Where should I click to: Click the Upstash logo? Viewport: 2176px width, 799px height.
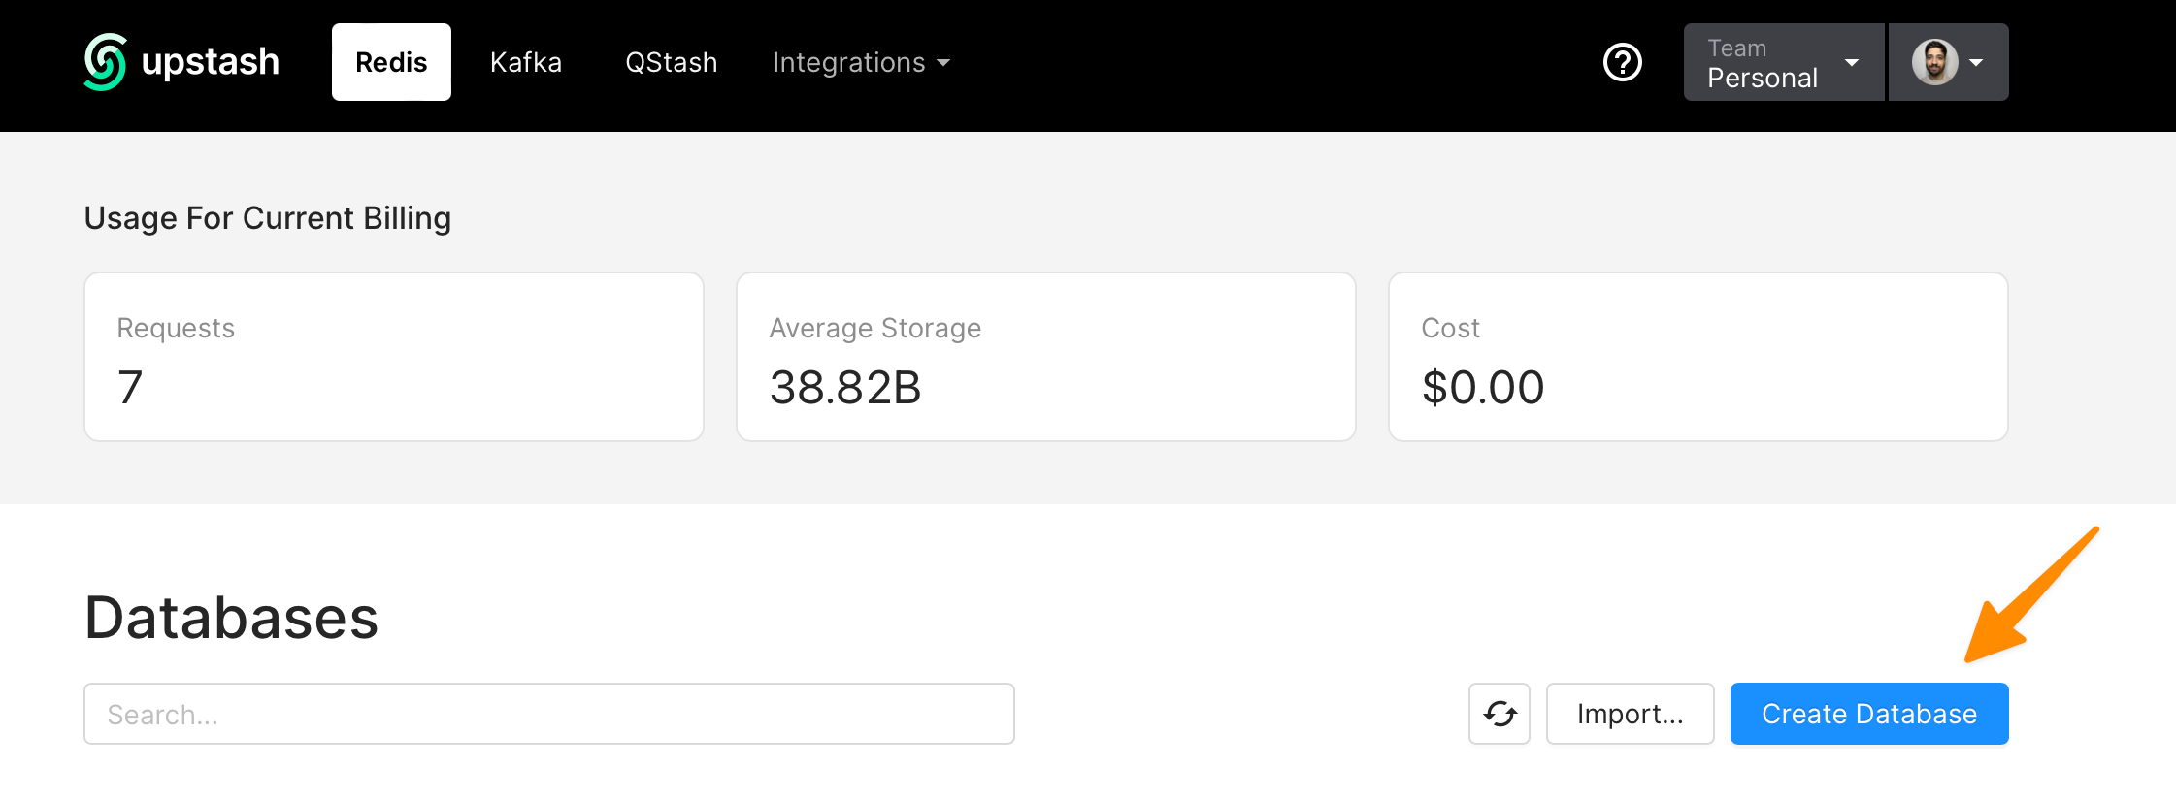[x=181, y=62]
